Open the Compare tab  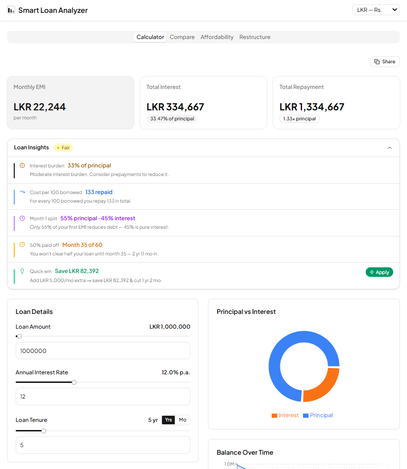(x=182, y=37)
